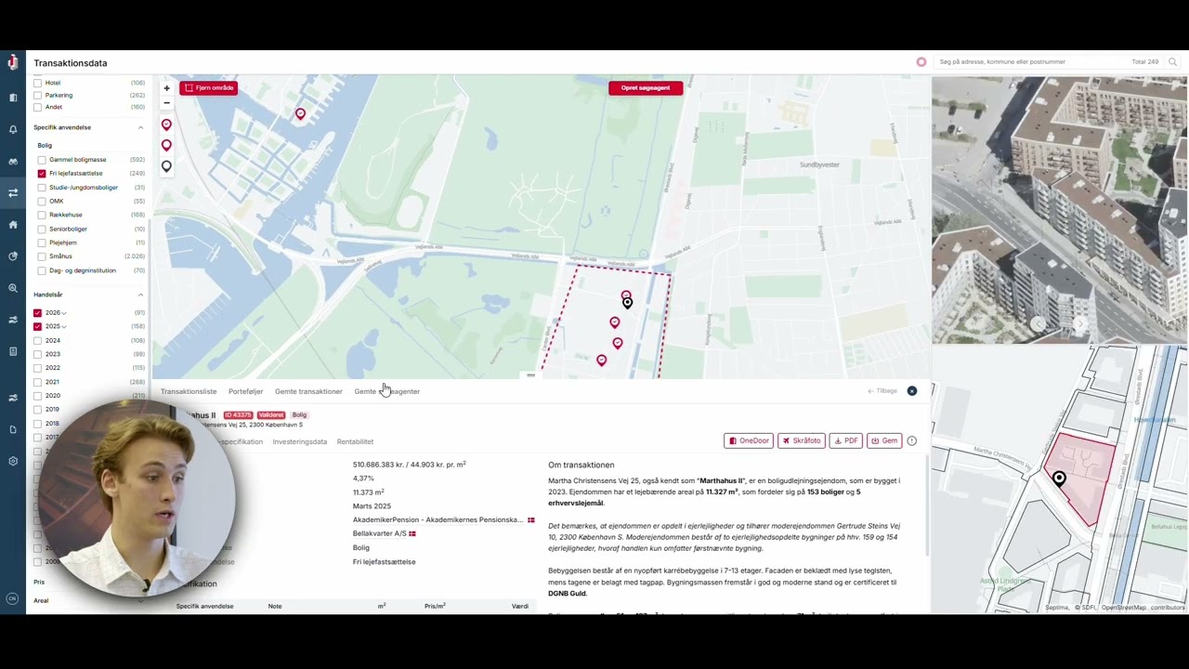Switch to the Investeringsdata tab
Viewport: 1189px width, 669px height.
click(299, 441)
